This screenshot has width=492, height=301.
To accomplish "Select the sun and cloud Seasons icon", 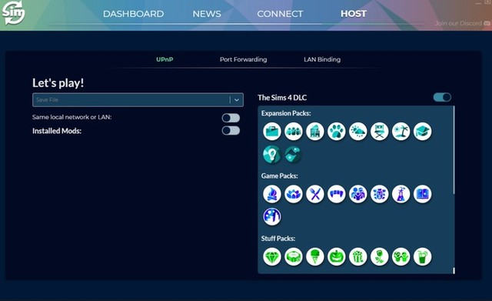I will (x=357, y=131).
